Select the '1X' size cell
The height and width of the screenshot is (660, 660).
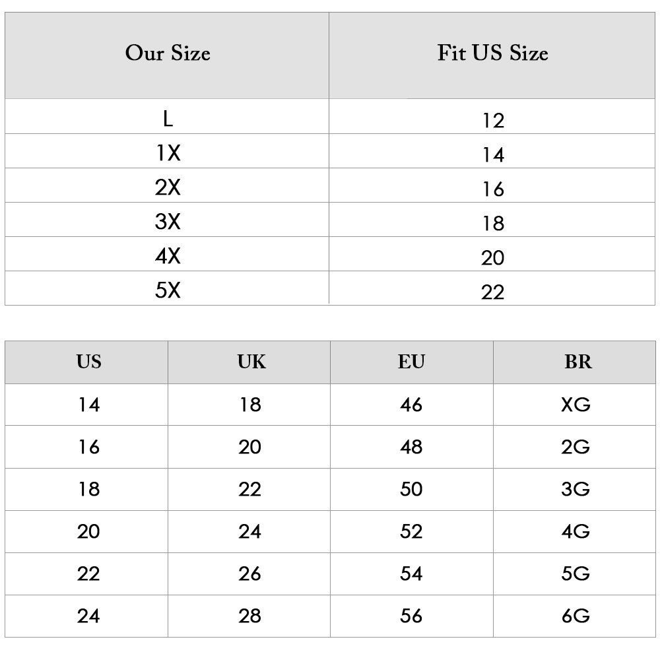pyautogui.click(x=168, y=154)
